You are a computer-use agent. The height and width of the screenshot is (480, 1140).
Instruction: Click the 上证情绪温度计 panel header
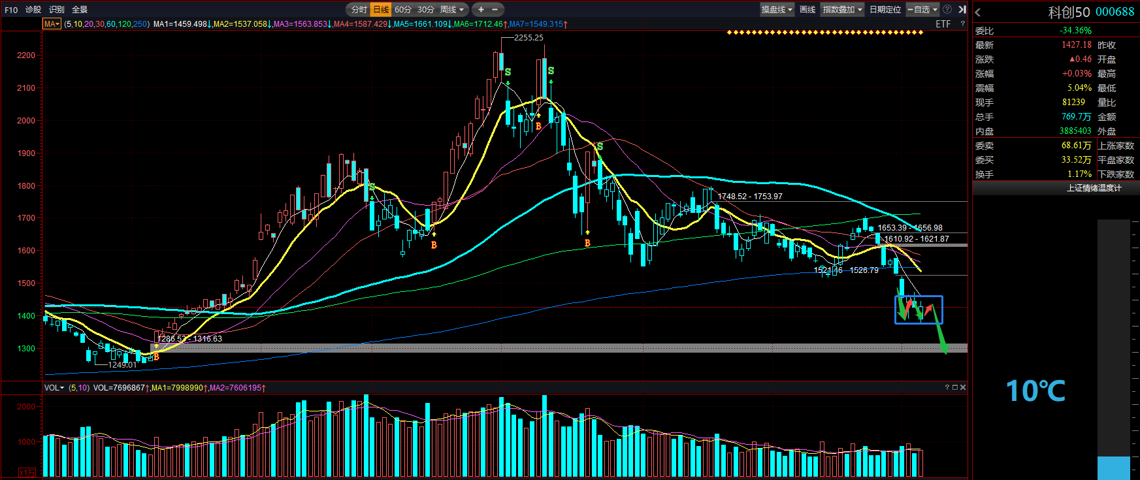click(x=1094, y=188)
